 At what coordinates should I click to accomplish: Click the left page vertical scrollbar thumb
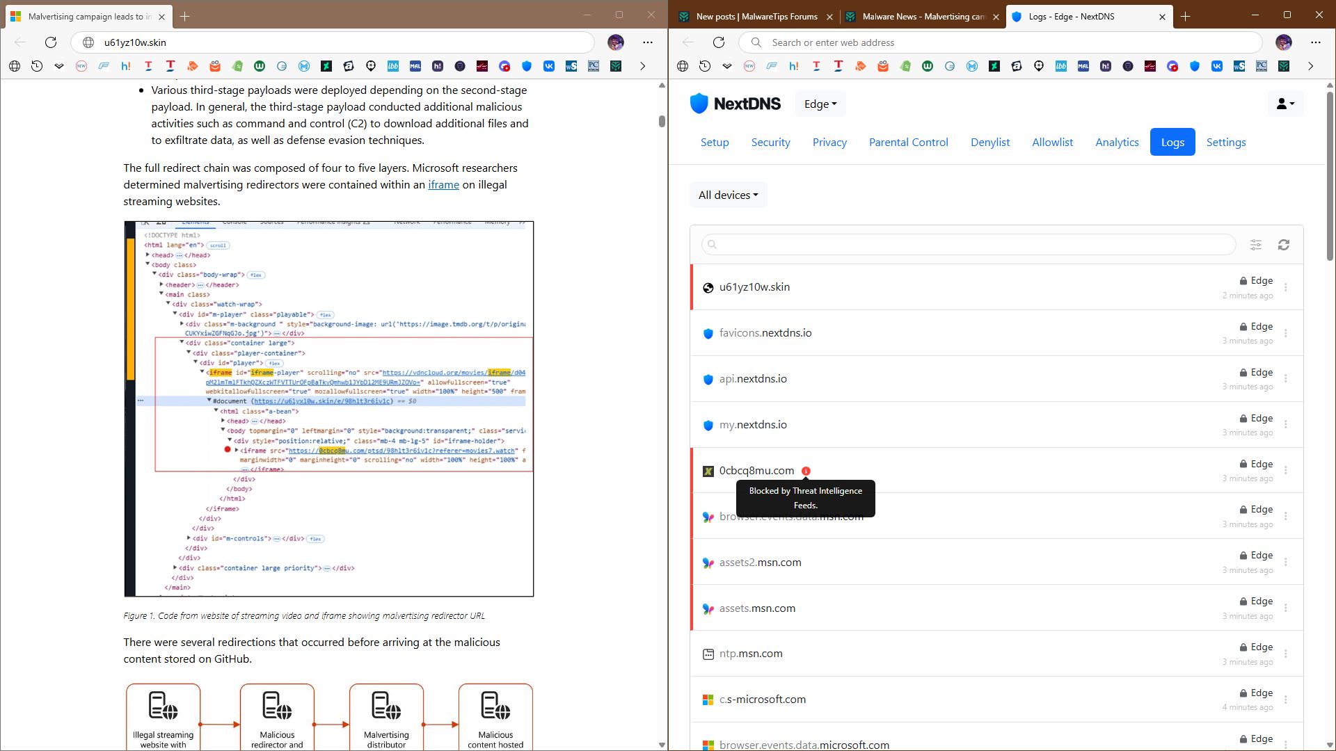click(x=662, y=121)
